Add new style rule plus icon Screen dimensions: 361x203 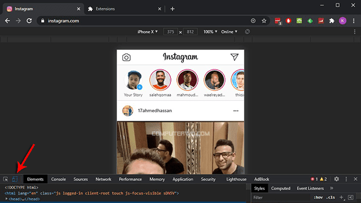click(341, 197)
